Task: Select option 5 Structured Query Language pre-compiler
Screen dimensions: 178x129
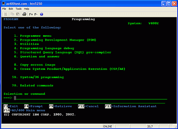Action: (63, 52)
